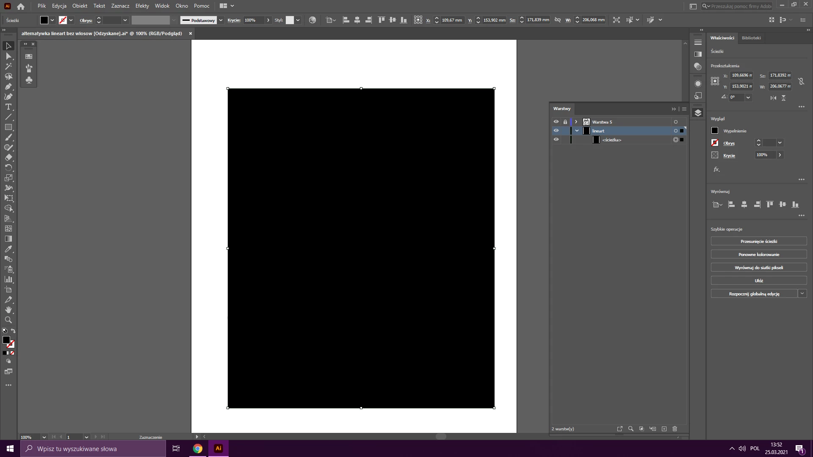This screenshot has height=457, width=813.
Task: Hide the Warstwa 5 layer
Action: point(556,122)
